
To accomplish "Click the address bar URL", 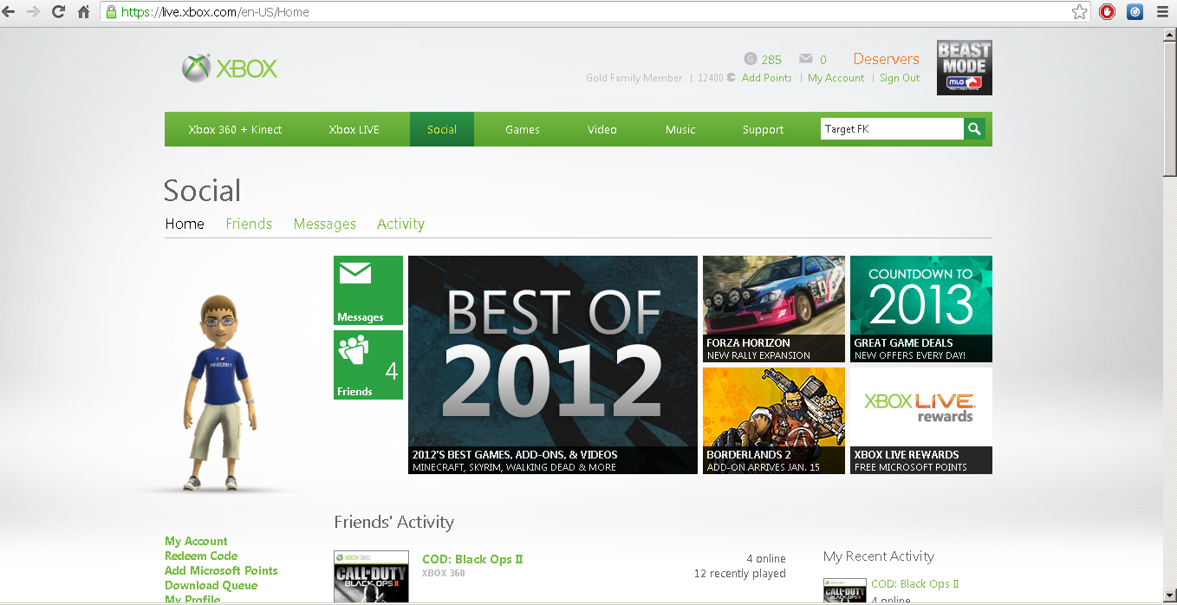I will 215,12.
